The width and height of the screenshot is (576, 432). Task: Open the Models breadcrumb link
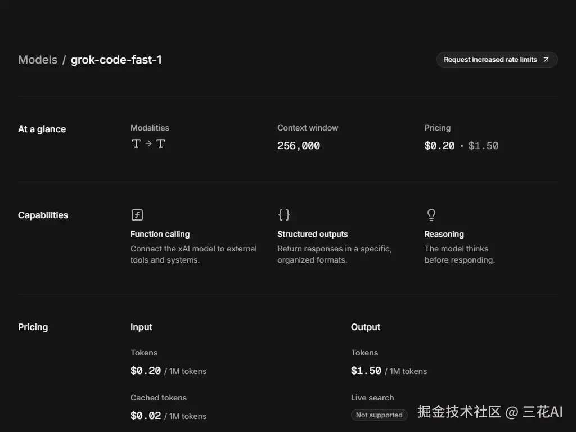38,60
